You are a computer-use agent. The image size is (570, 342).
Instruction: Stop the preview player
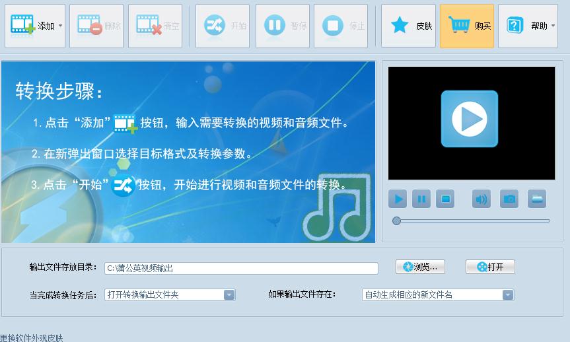tap(445, 199)
